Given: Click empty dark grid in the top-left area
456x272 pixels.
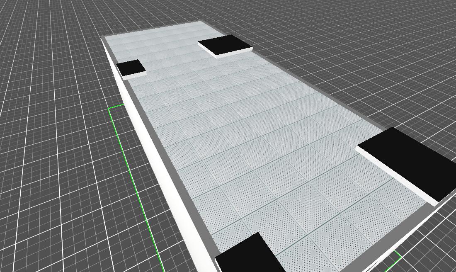Looking at the screenshot, I should (41, 41).
